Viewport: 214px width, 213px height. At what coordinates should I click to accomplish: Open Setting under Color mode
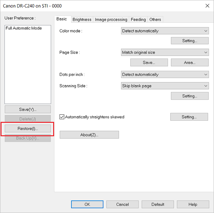tap(190, 41)
